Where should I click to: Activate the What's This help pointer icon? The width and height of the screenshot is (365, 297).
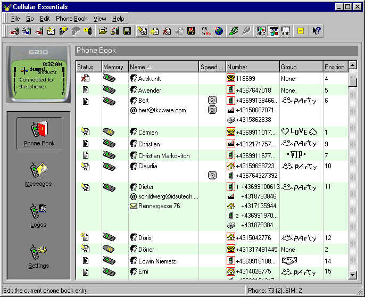click(x=317, y=31)
